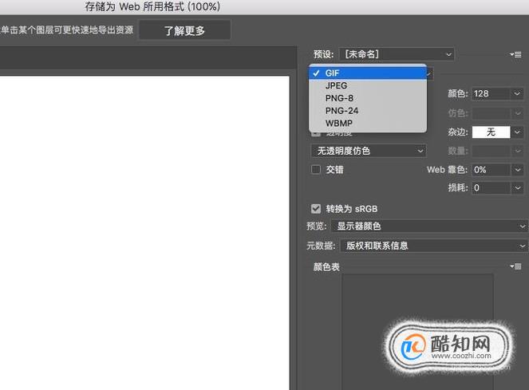Click the Web 靠色 percentage field
Viewport: 529px width, 390px height.
(491, 170)
